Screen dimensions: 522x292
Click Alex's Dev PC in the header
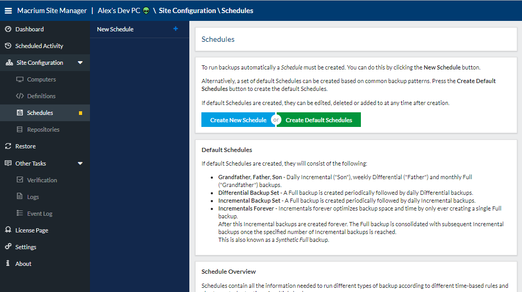119,10
